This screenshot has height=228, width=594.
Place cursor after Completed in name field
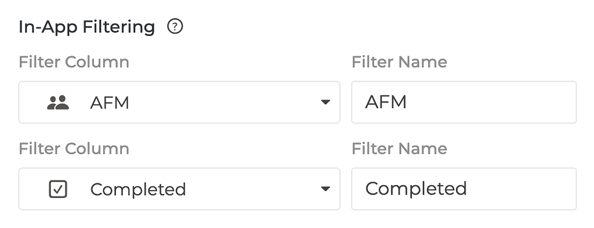pos(468,189)
